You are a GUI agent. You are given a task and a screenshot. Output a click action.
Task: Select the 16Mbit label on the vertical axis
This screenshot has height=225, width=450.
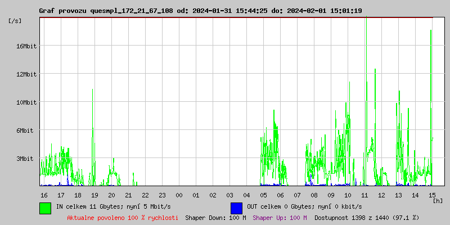[26, 46]
